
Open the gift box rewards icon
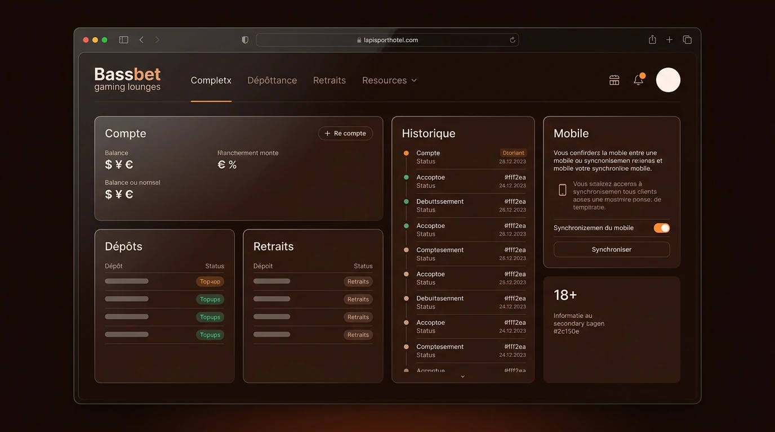click(x=614, y=80)
